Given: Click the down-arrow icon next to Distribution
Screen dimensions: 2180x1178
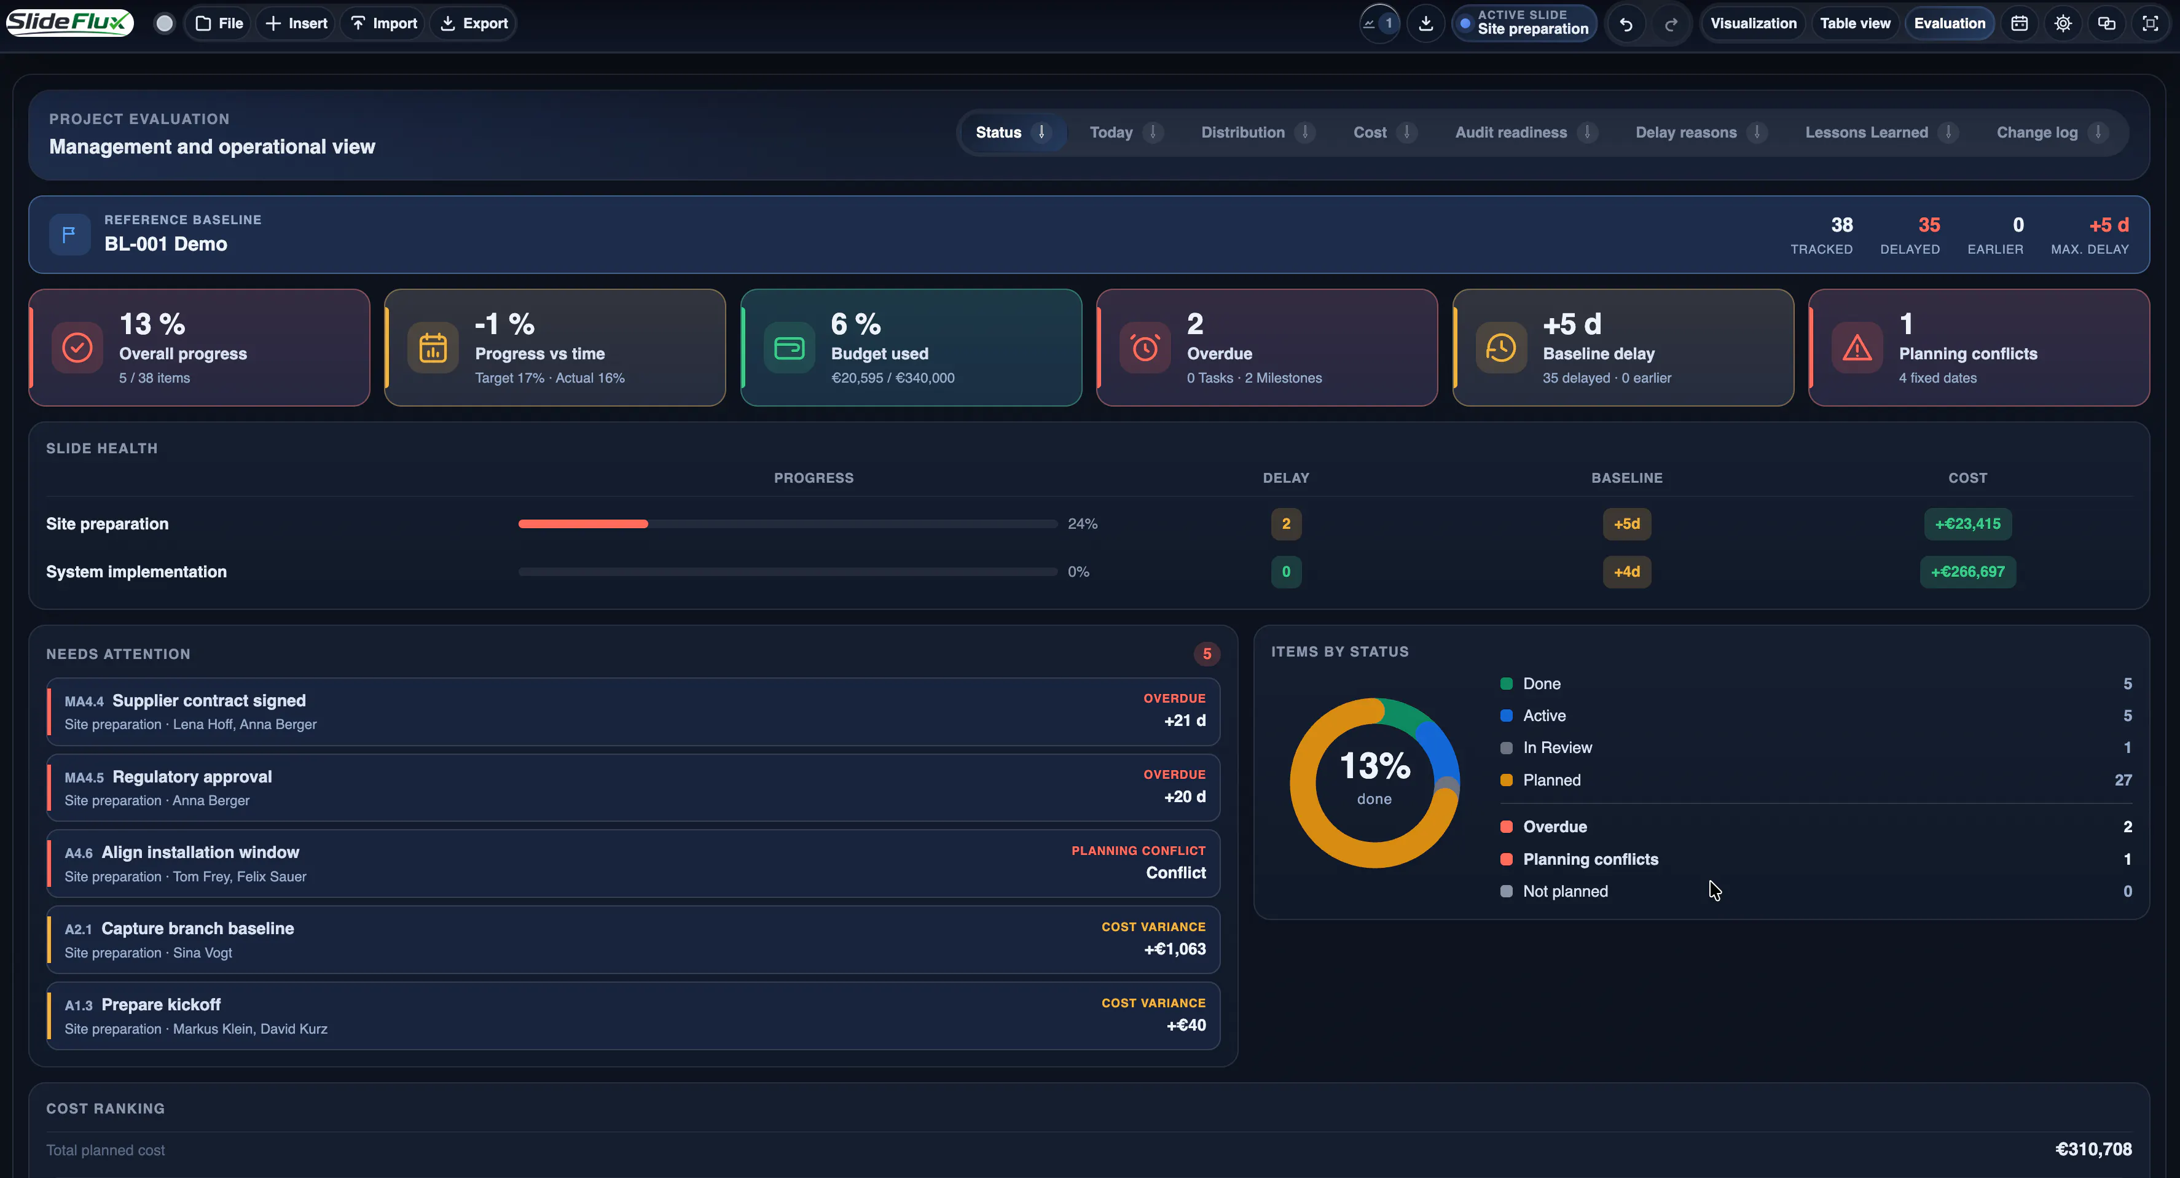Looking at the screenshot, I should tap(1305, 132).
